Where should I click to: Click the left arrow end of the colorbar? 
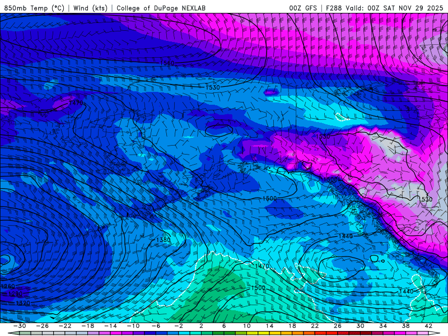coord(13,333)
